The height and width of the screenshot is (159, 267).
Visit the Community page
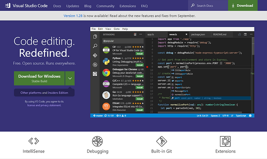click(105, 6)
